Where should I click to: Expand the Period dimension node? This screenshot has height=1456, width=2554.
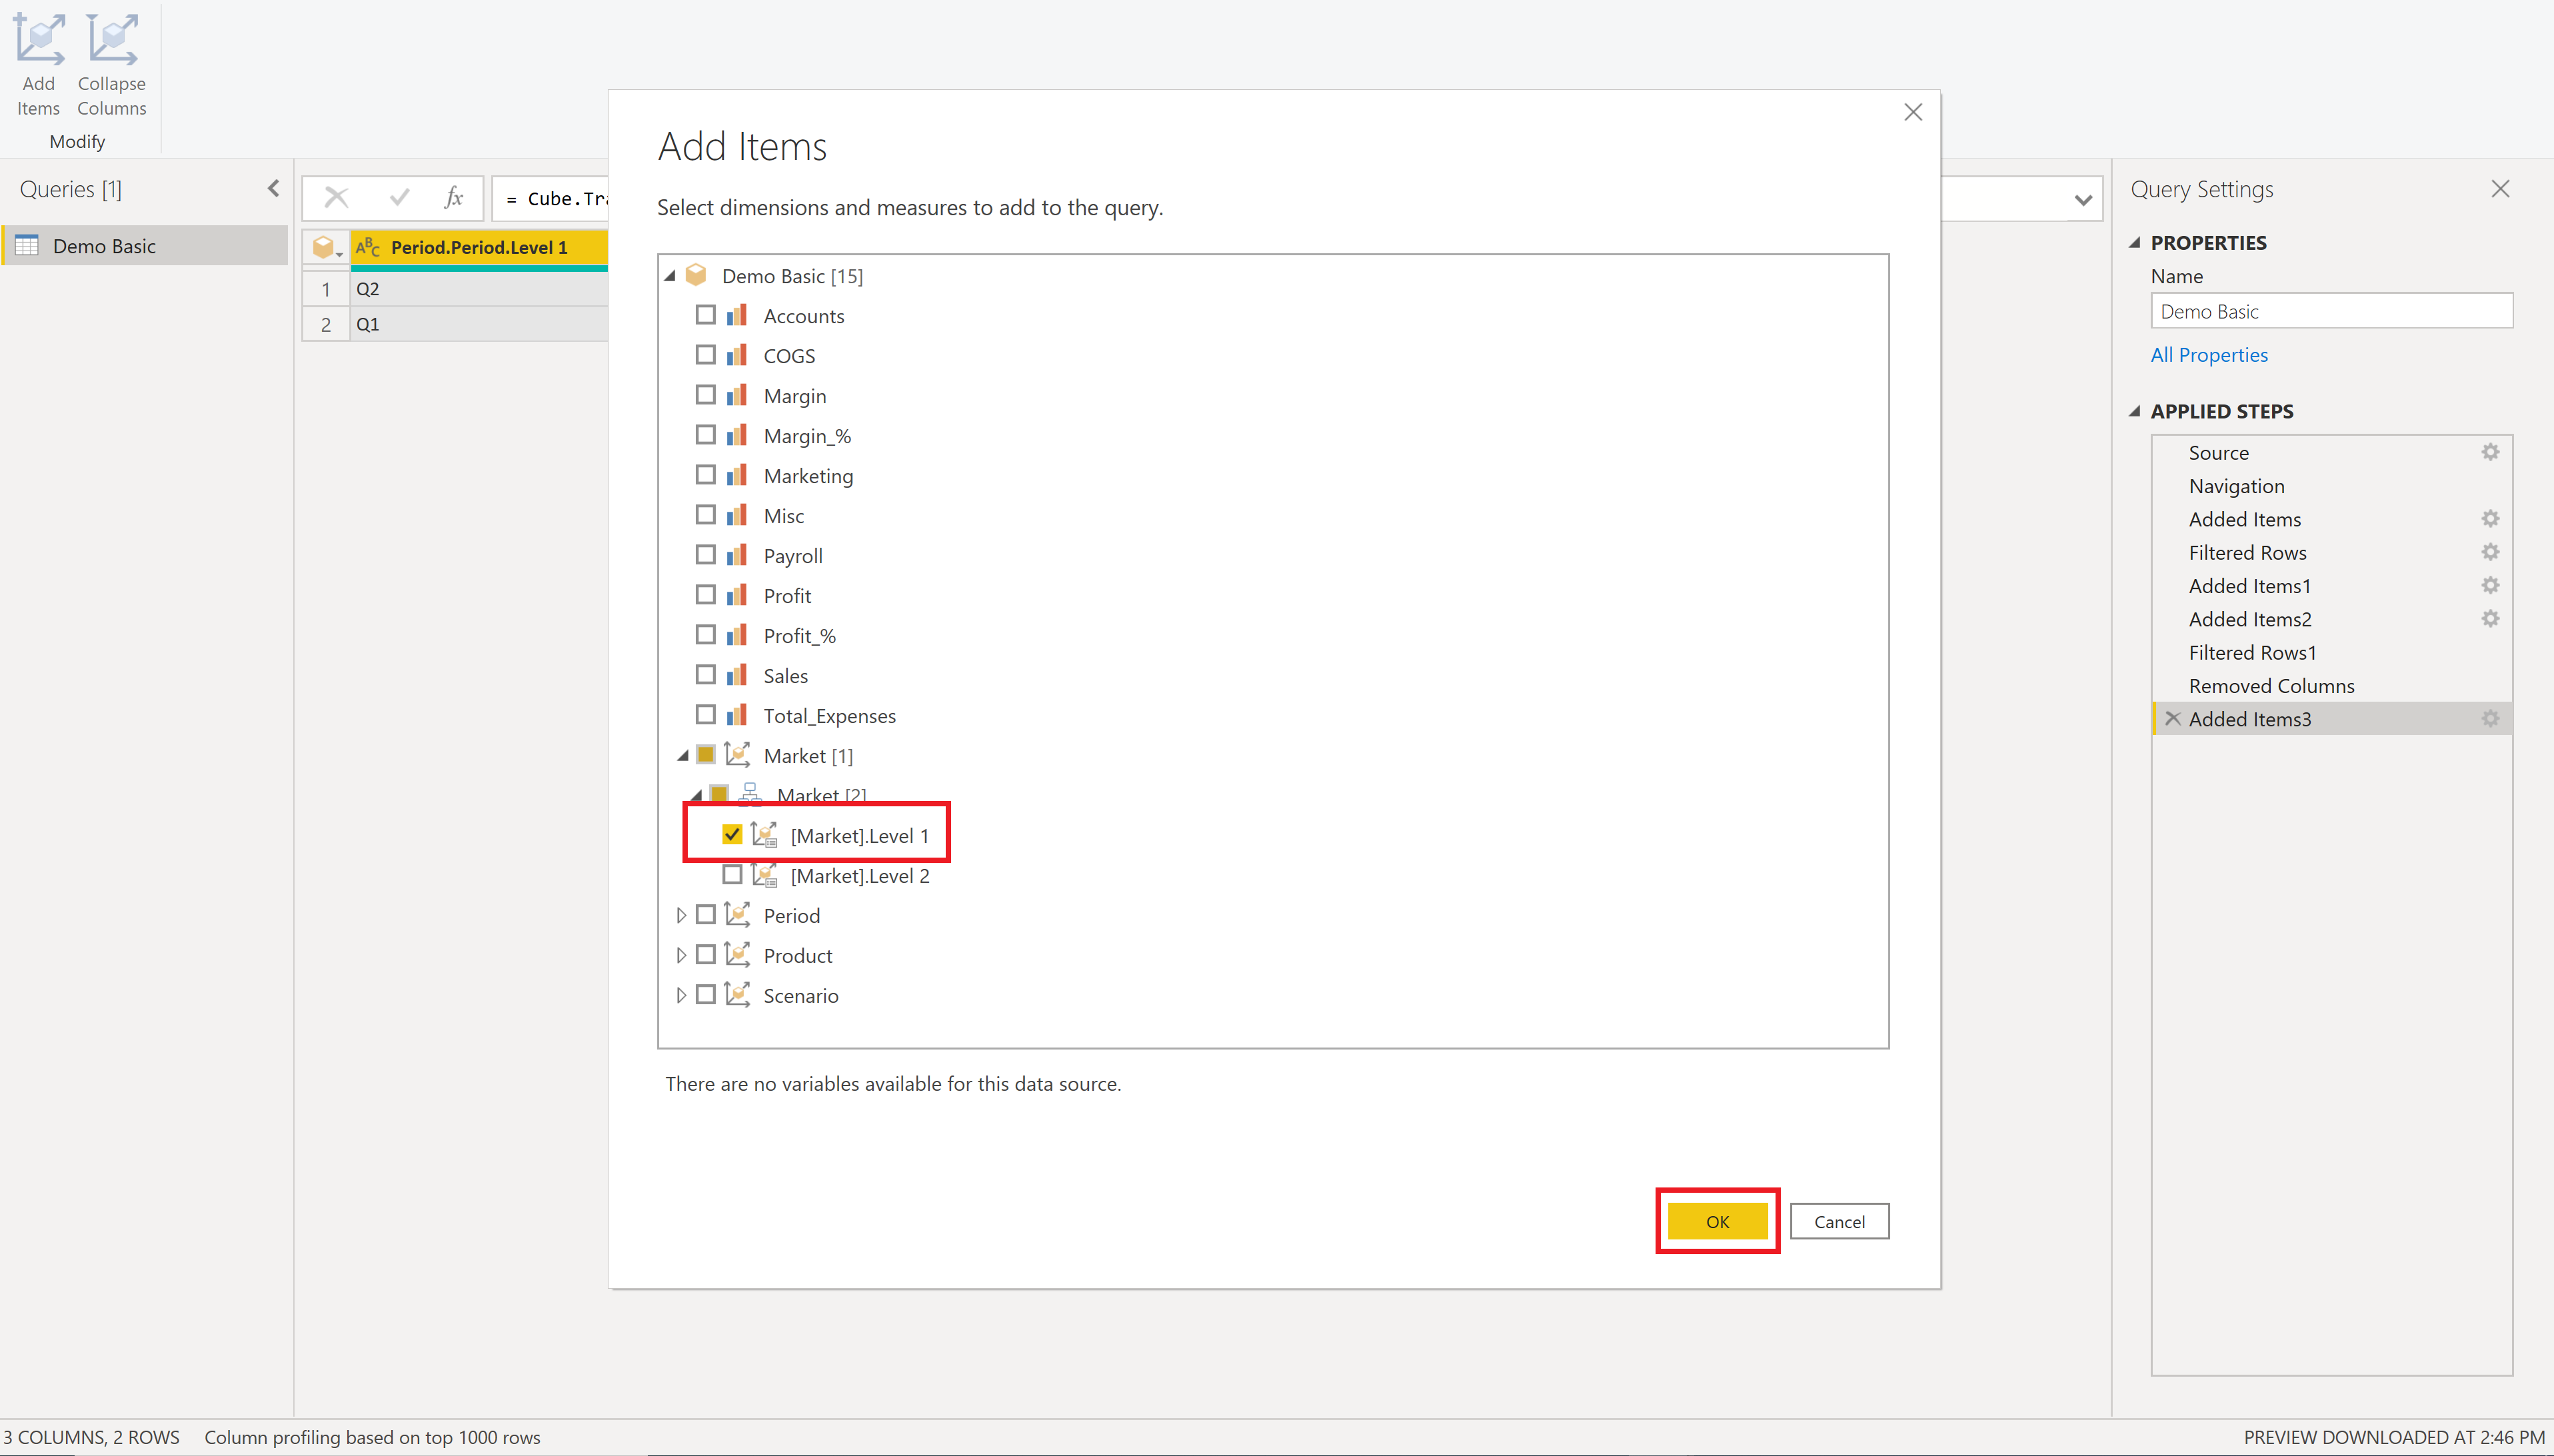pyautogui.click(x=681, y=915)
